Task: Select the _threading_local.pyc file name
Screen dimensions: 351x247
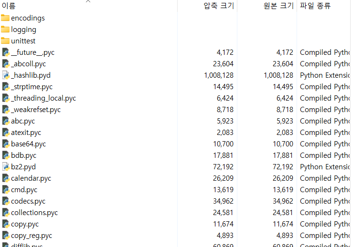Action: pos(43,98)
